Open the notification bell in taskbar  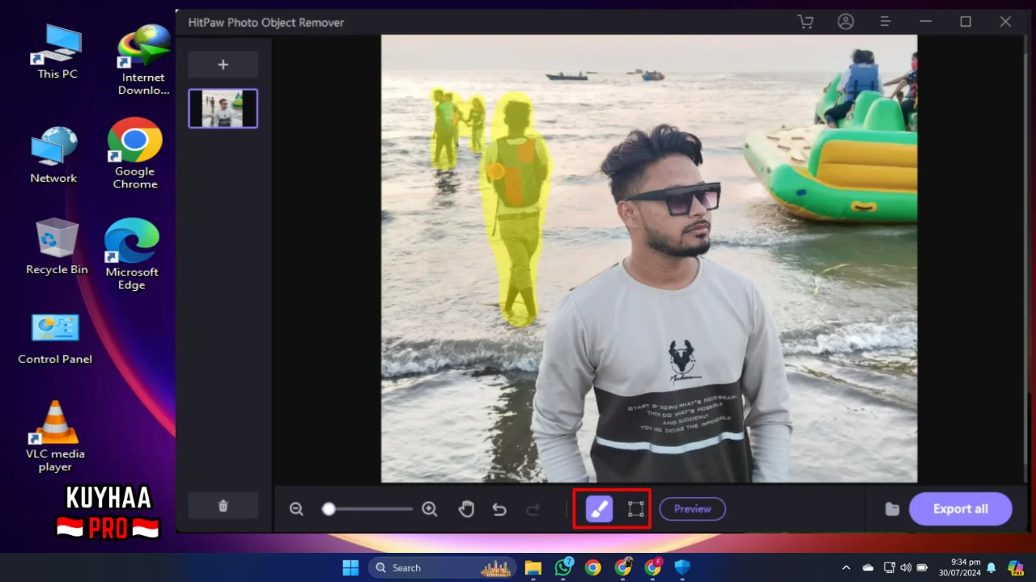(991, 567)
